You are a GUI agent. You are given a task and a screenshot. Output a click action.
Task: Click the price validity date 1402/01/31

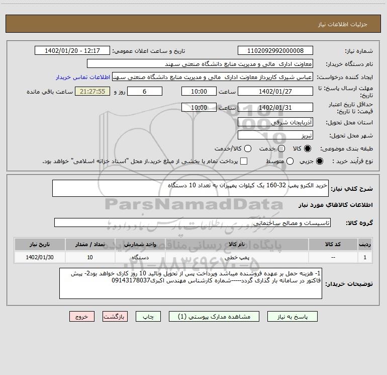point(275,108)
